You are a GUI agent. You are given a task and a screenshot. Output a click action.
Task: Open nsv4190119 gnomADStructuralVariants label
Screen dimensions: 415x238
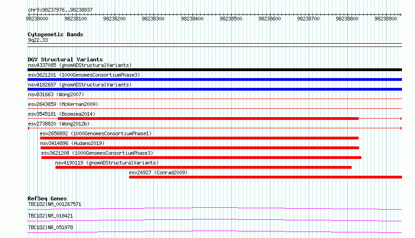click(x=107, y=163)
